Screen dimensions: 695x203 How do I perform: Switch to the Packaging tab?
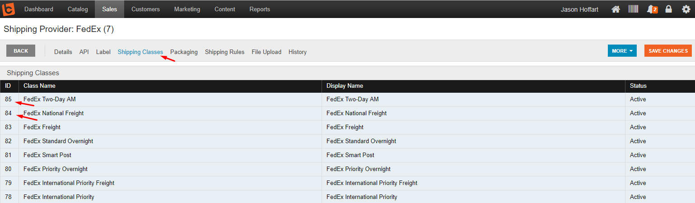pyautogui.click(x=184, y=52)
